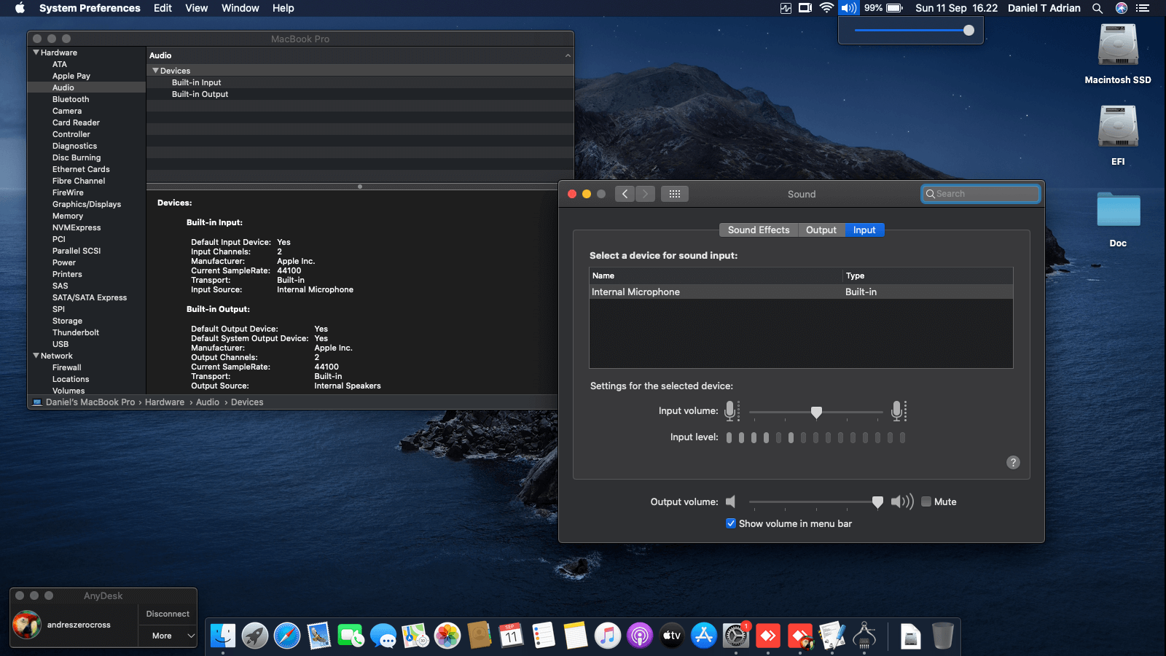
Task: Select Built-in Output device row
Action: click(360, 94)
